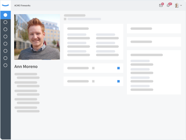
Task: Open the notifications bell icon
Action: point(168,5)
